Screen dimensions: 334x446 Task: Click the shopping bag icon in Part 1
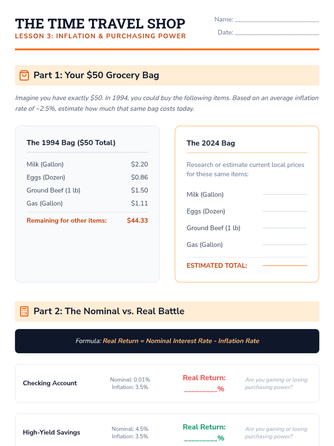tap(24, 75)
